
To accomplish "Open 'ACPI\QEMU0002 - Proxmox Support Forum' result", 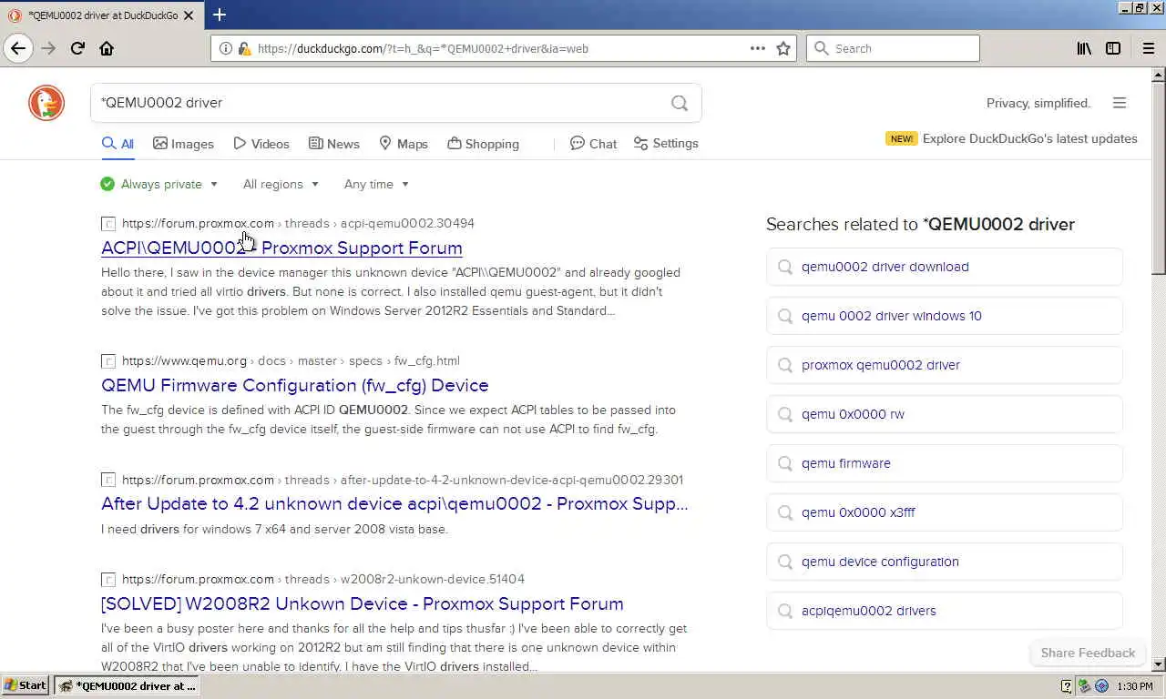I will click(281, 248).
